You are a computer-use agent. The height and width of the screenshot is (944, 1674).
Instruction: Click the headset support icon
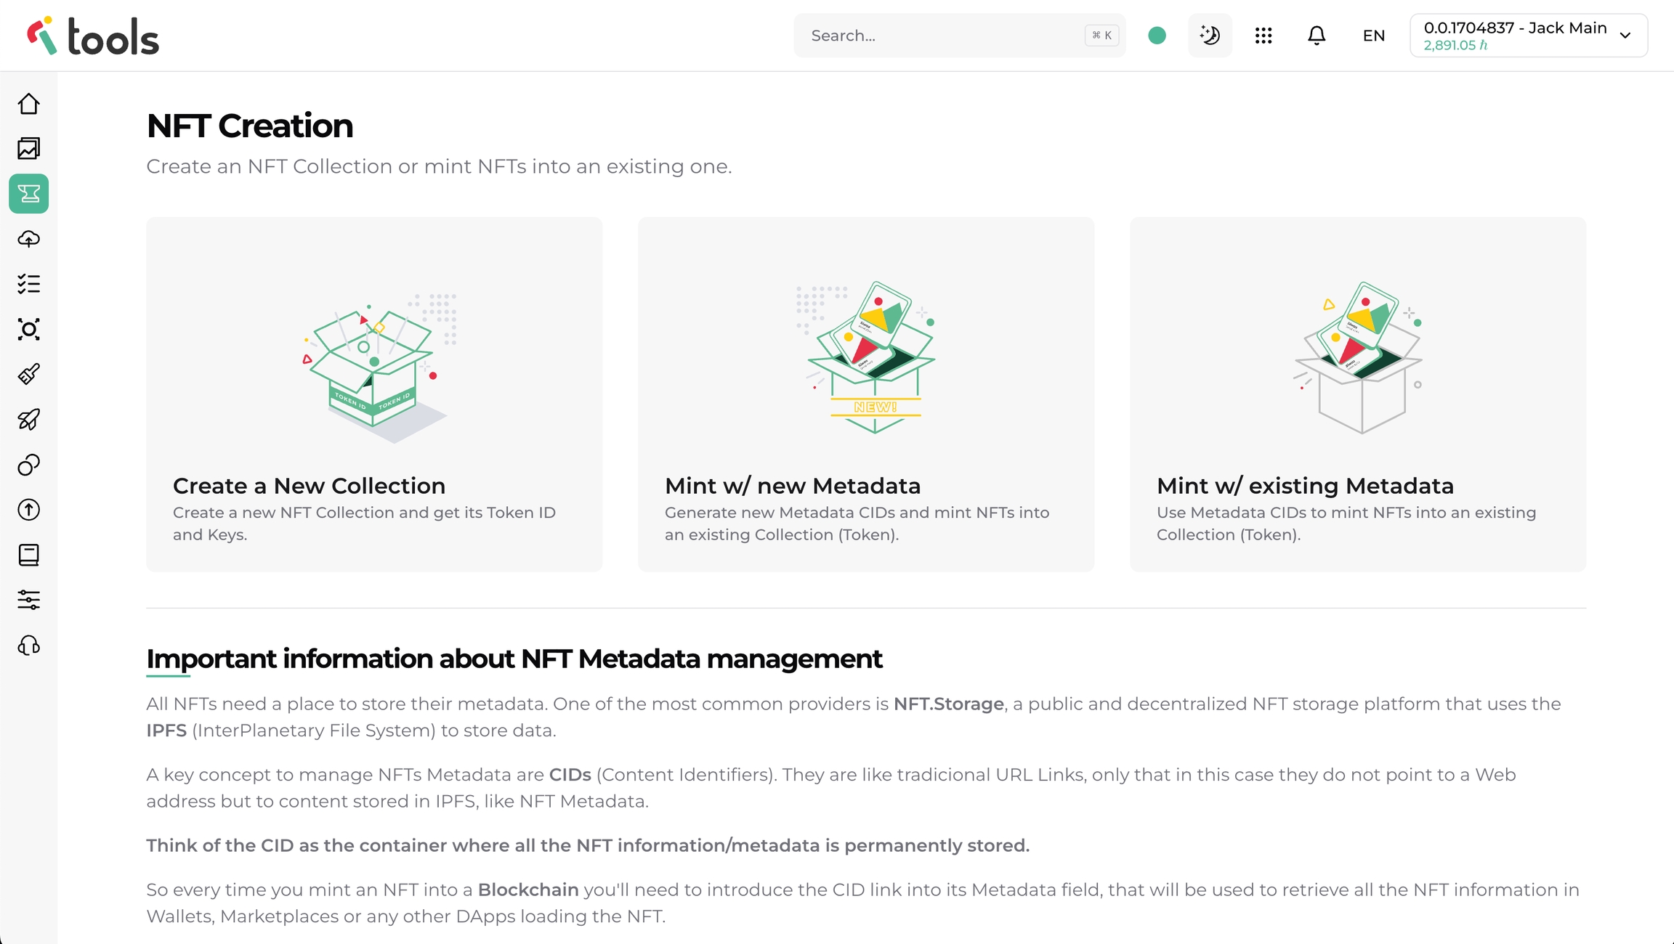point(29,646)
